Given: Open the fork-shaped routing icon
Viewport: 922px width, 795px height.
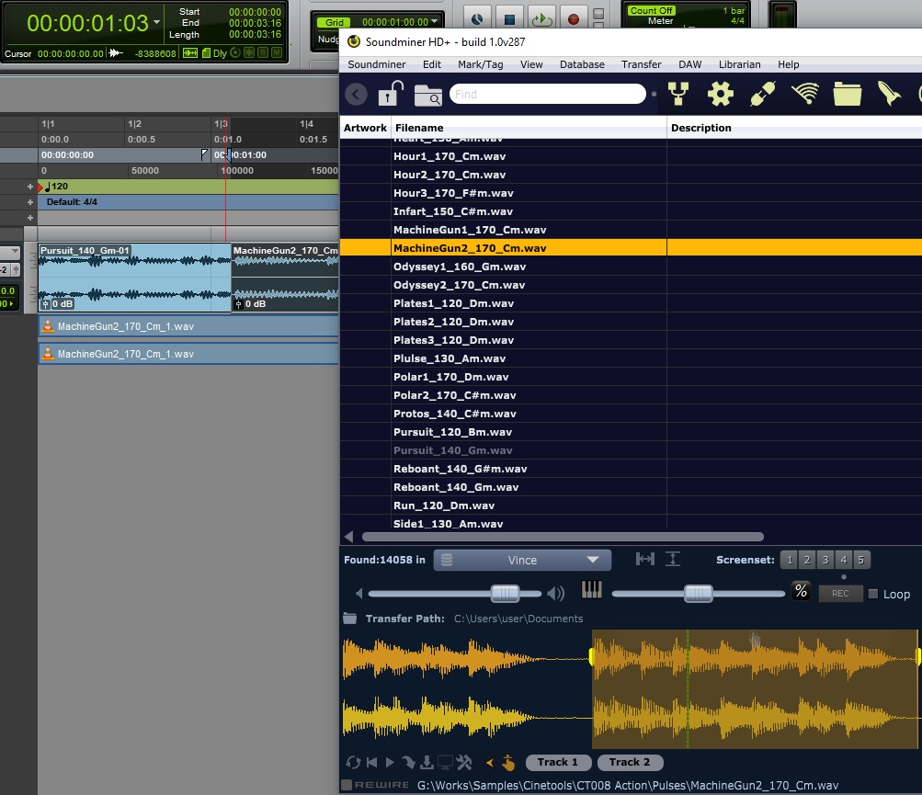Looking at the screenshot, I should click(678, 94).
